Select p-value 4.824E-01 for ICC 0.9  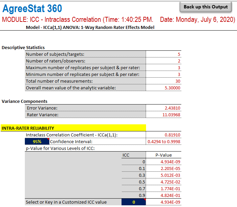(x=170, y=196)
